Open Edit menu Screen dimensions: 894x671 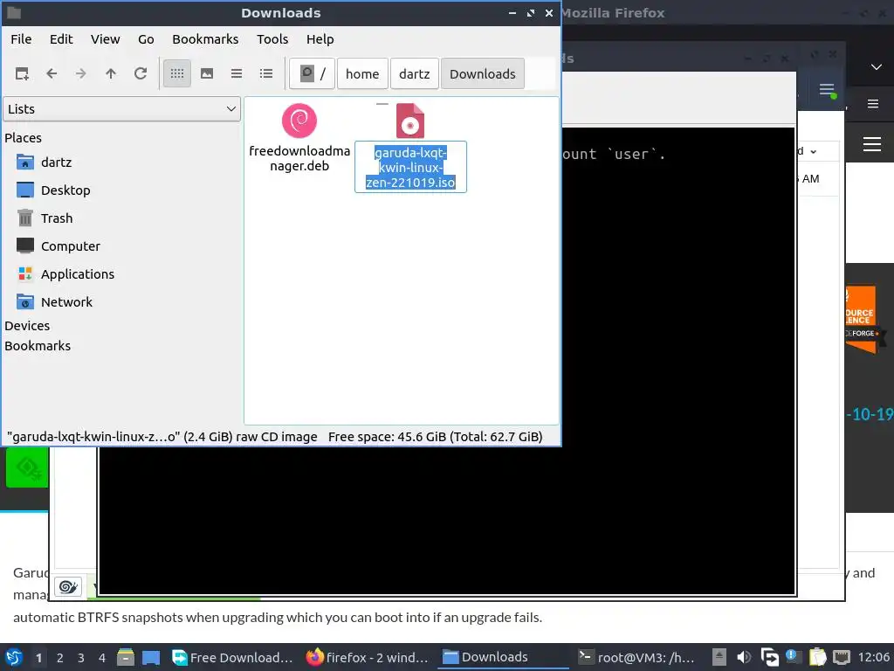pyautogui.click(x=61, y=39)
